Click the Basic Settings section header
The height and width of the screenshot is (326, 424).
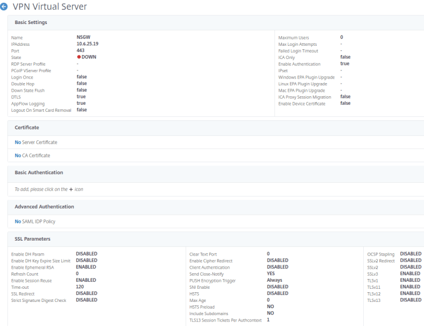tap(31, 22)
